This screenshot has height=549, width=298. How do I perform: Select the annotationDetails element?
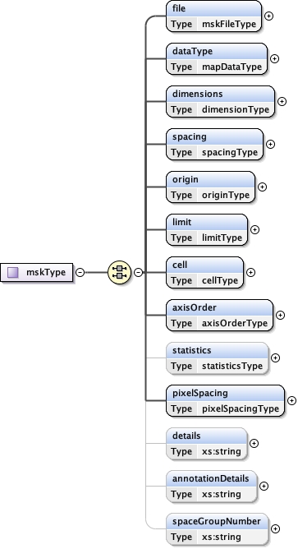[x=212, y=487]
